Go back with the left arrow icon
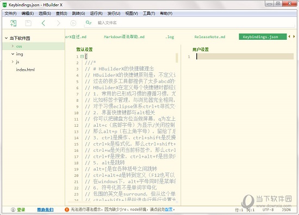 [43, 23]
